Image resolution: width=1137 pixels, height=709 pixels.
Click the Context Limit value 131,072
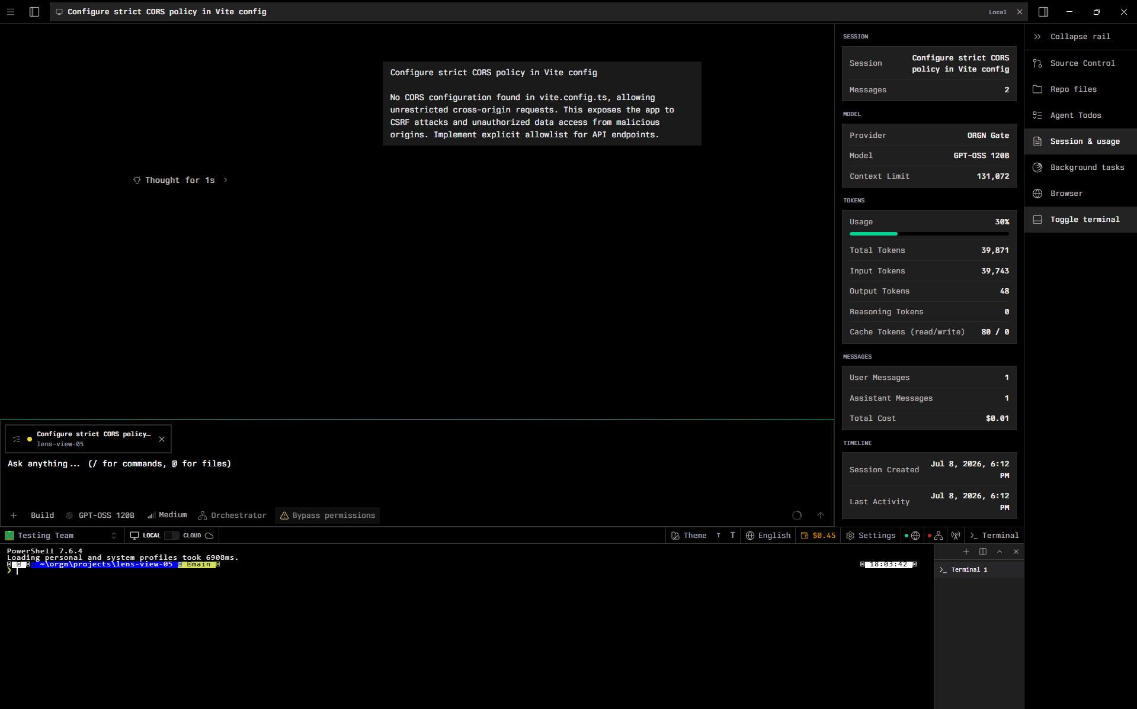[993, 176]
